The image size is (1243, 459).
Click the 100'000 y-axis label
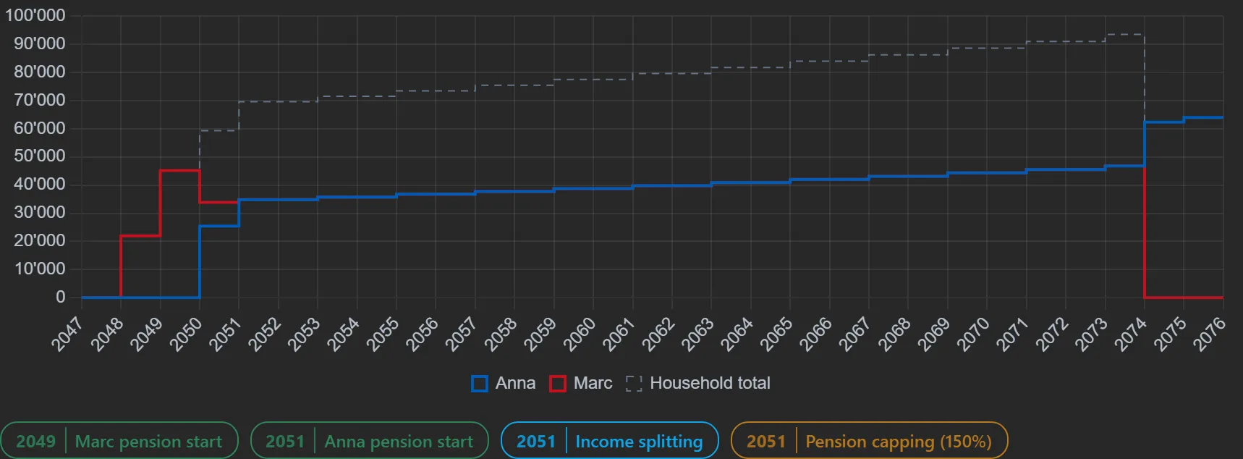35,15
